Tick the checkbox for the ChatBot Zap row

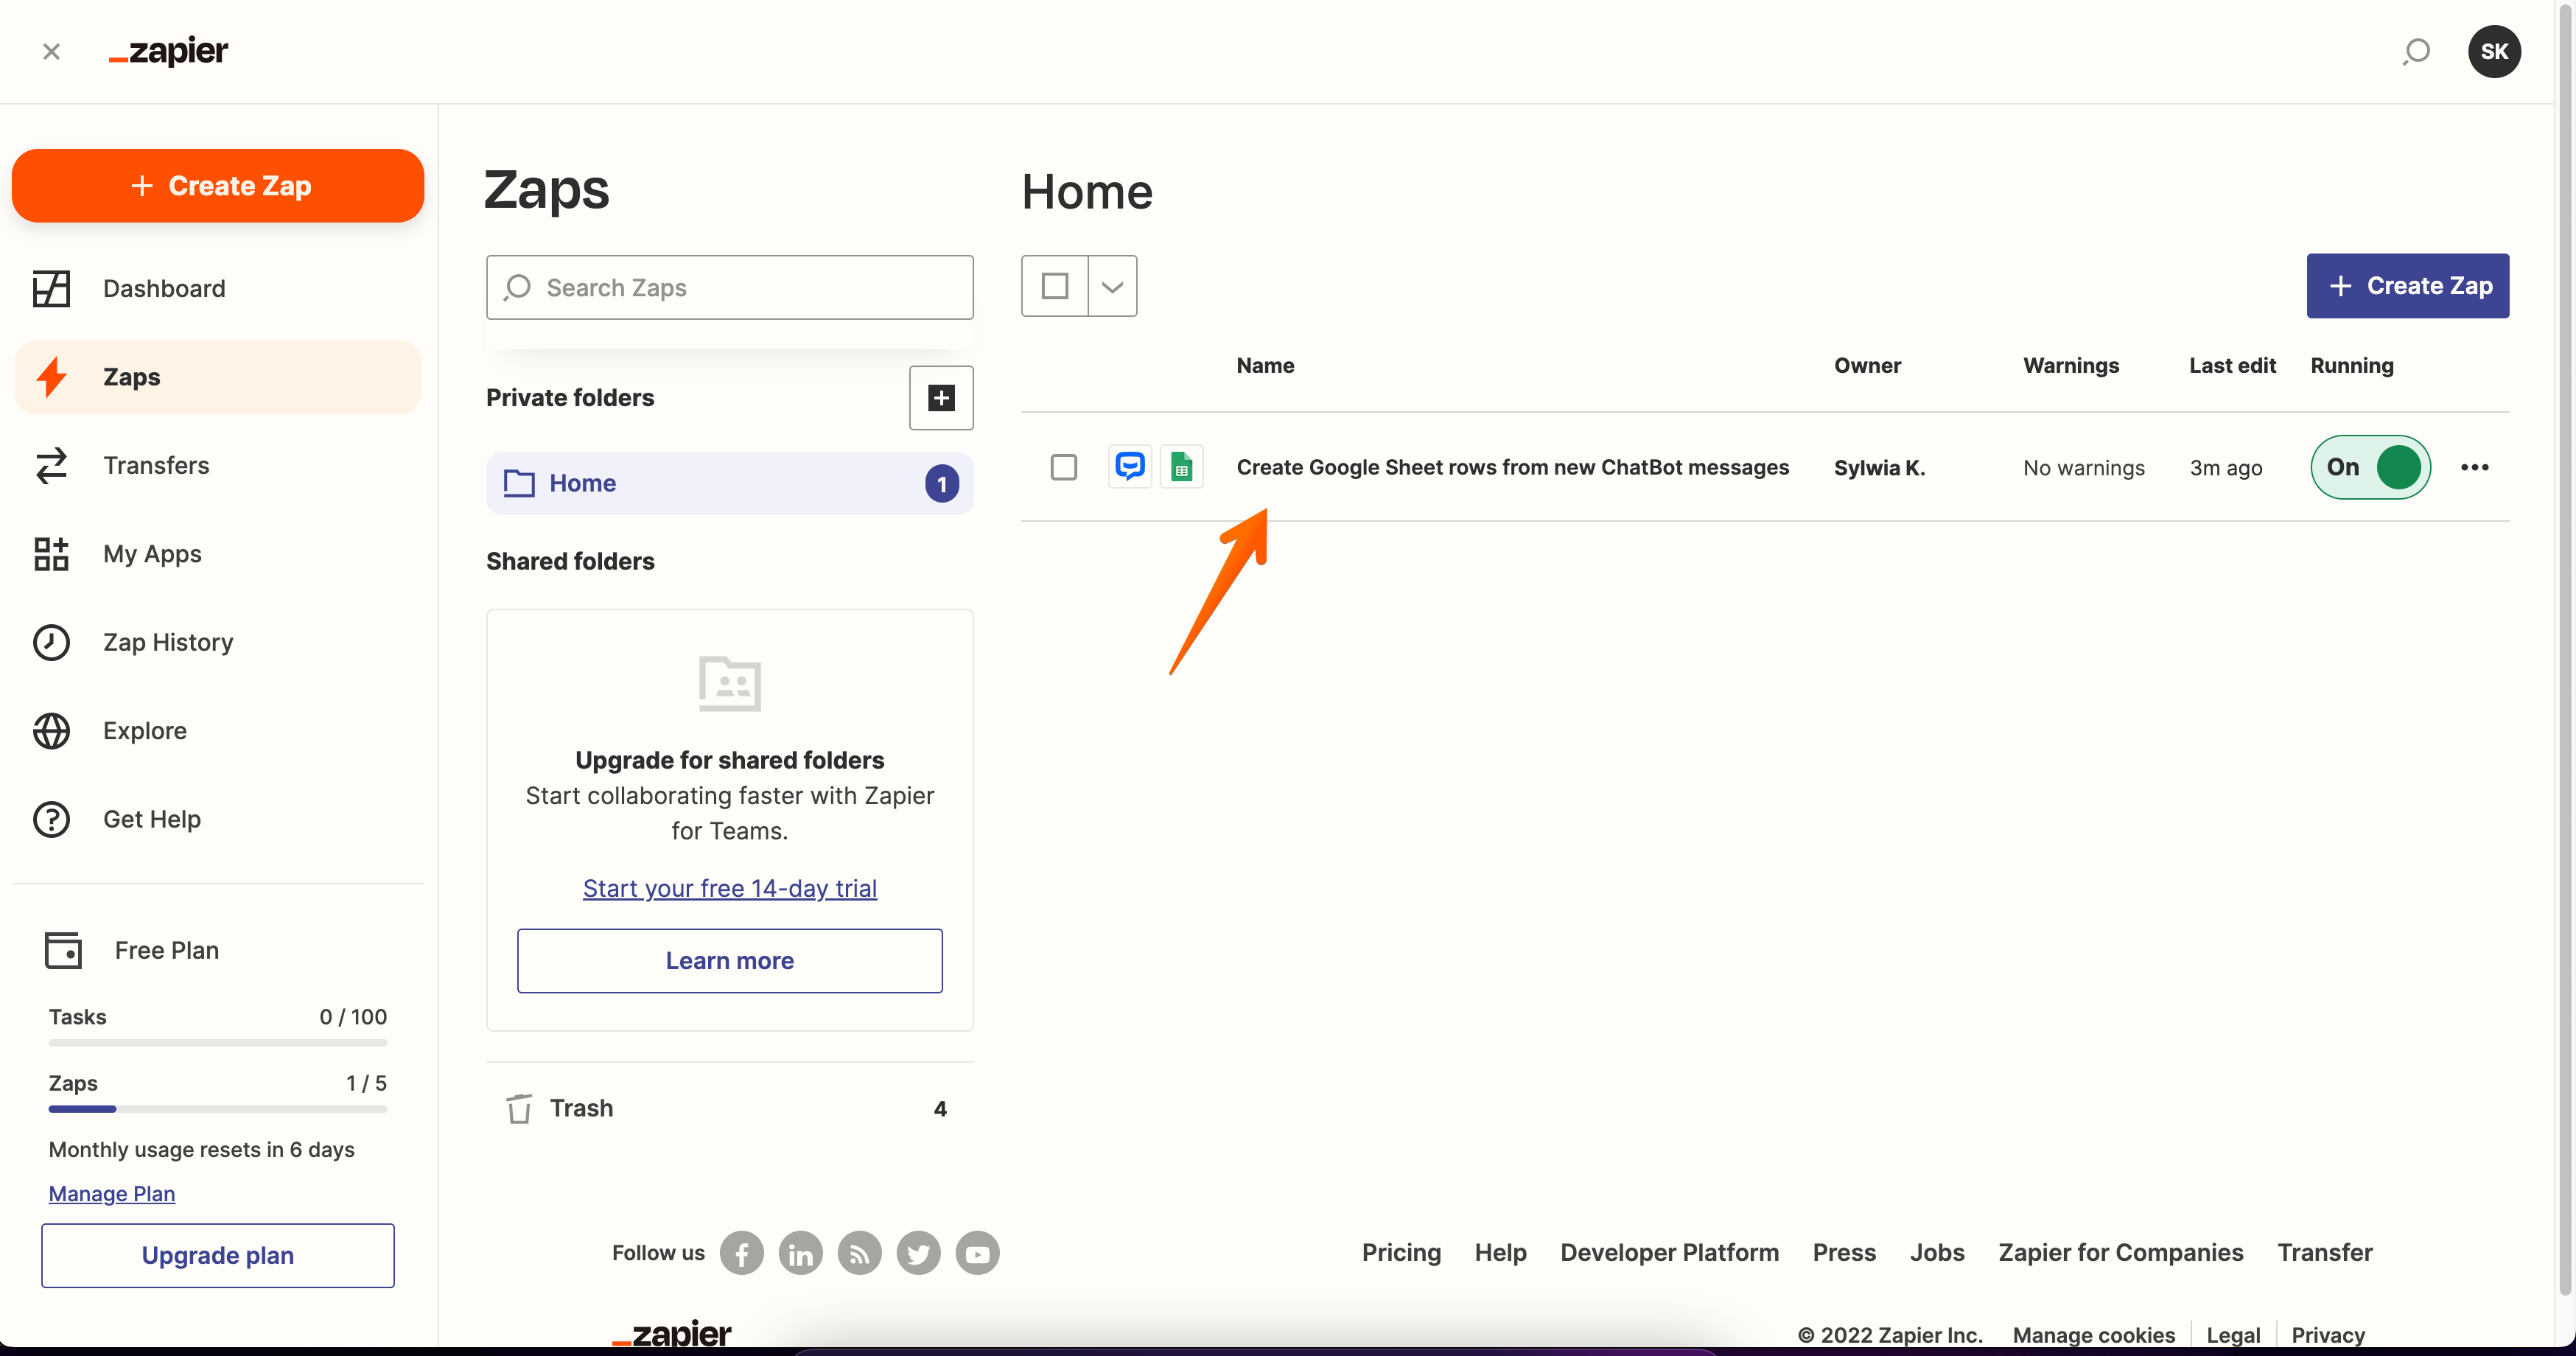click(x=1064, y=467)
